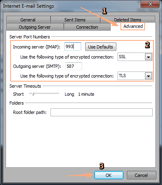Close the Internet E-mail Settings dialog
162x185 pixels.
[150, 4]
